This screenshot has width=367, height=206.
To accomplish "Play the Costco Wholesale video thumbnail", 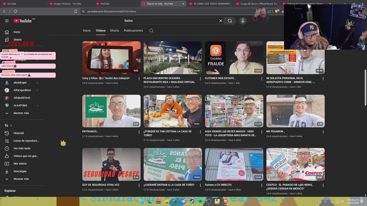I will click(296, 164).
